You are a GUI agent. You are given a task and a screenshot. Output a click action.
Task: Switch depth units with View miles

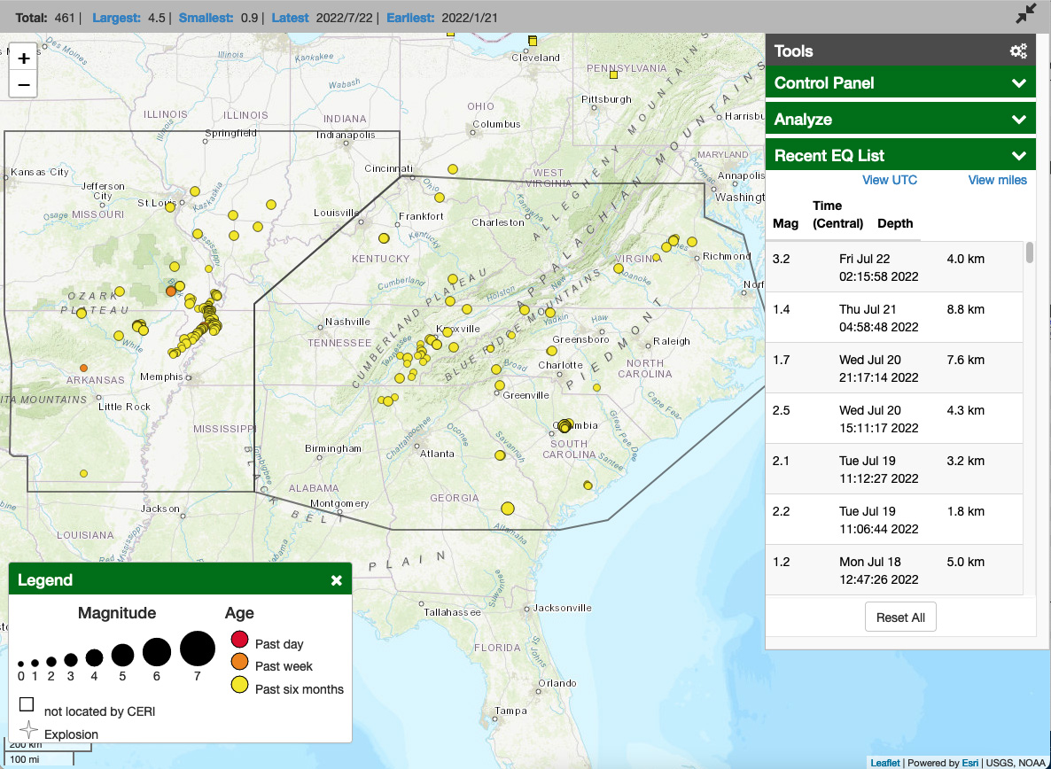click(x=997, y=180)
